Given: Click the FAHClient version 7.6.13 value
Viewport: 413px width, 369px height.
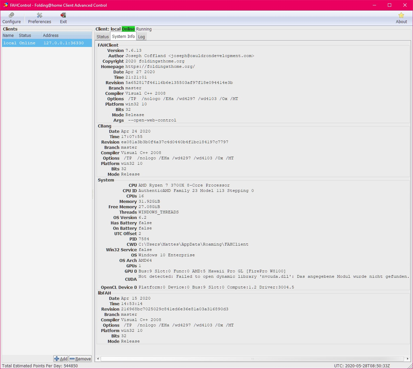Looking at the screenshot, I should coord(134,50).
